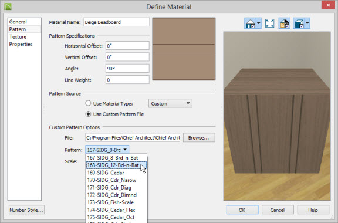The height and width of the screenshot is (223, 338).
Task: Click the OK button
Action: 242,210
